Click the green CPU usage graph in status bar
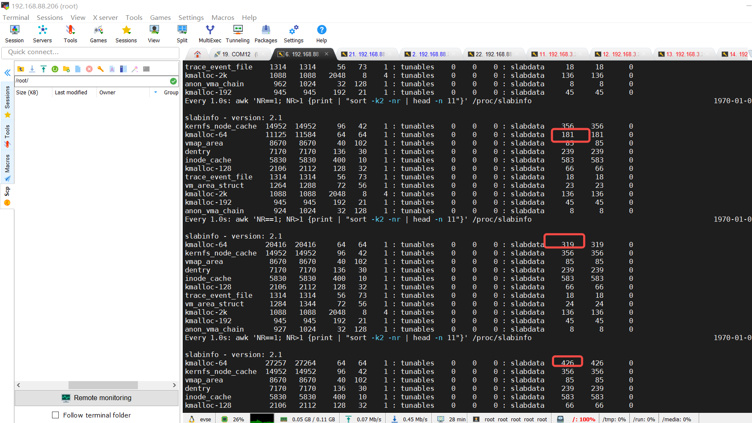This screenshot has width=752, height=423. 262,418
